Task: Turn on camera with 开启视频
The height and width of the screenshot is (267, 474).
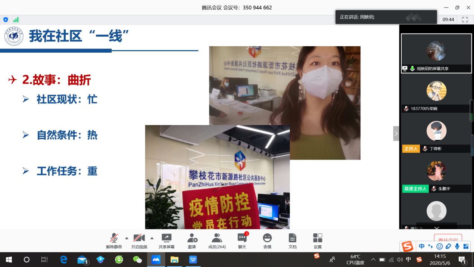Action: pos(139,240)
